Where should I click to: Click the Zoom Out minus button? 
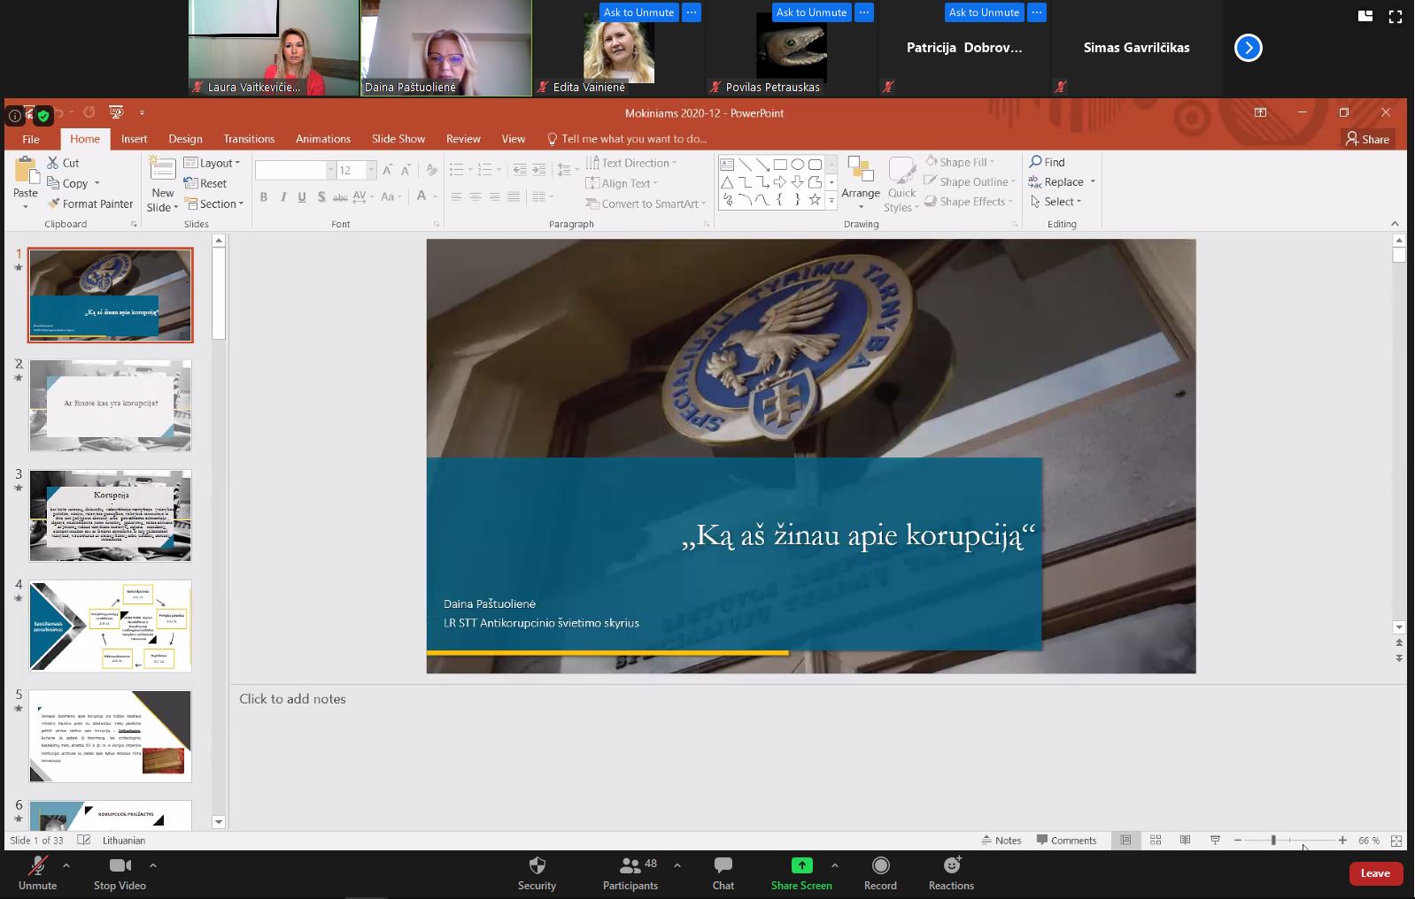[x=1238, y=840]
